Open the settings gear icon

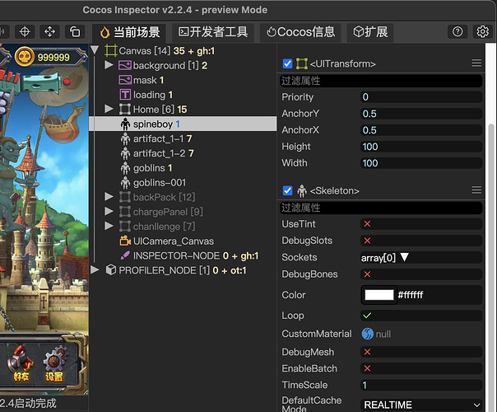(483, 32)
